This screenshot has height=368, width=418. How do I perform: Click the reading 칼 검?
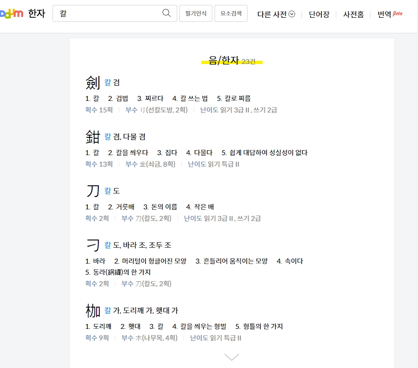tap(112, 83)
